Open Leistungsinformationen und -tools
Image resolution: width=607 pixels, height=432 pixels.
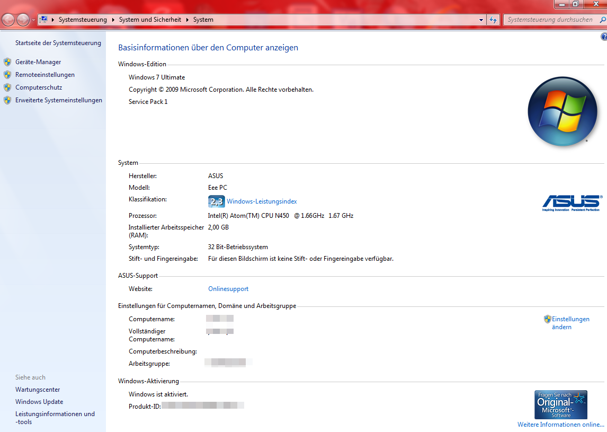click(55, 418)
